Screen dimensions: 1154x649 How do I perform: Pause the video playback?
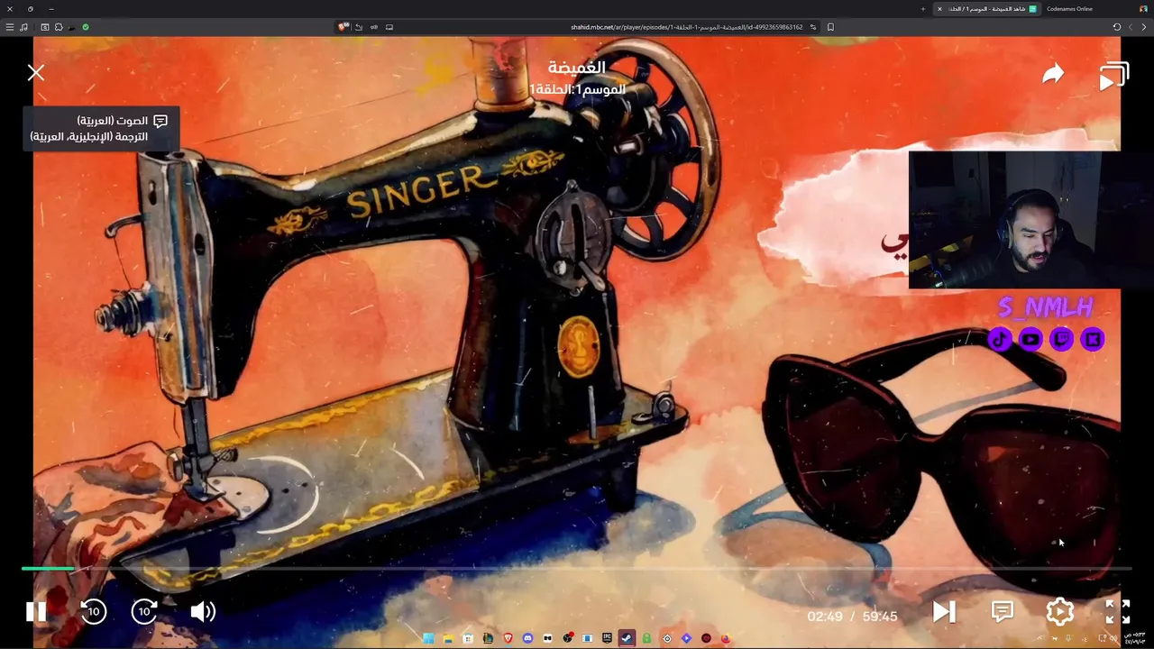(36, 611)
